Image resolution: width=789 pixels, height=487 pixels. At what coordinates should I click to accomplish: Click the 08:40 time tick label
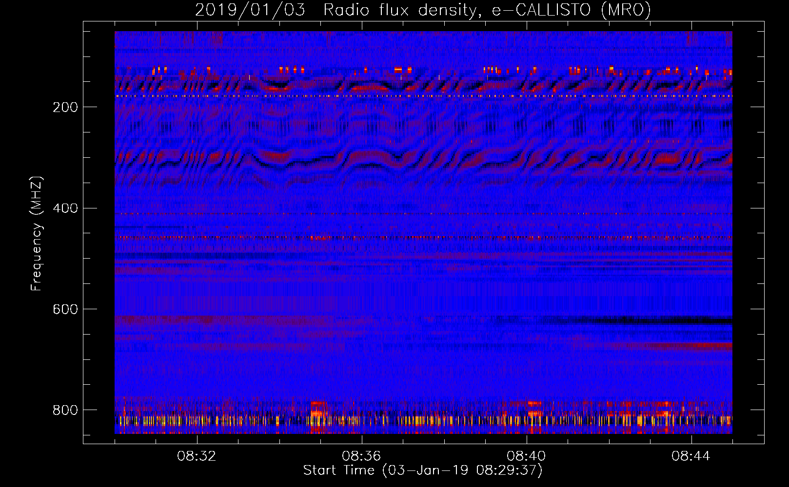526,456
